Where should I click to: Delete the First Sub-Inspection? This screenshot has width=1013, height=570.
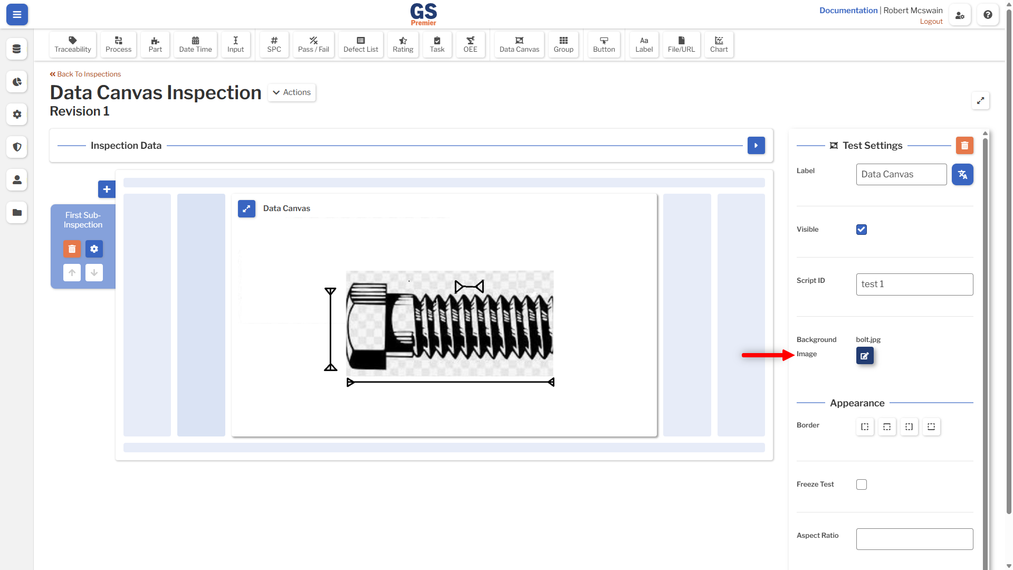tap(72, 249)
